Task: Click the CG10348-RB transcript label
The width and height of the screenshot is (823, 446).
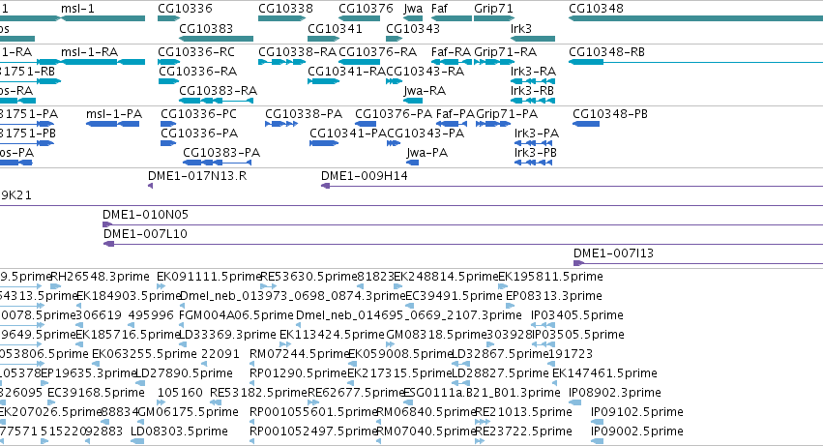Action: [606, 52]
